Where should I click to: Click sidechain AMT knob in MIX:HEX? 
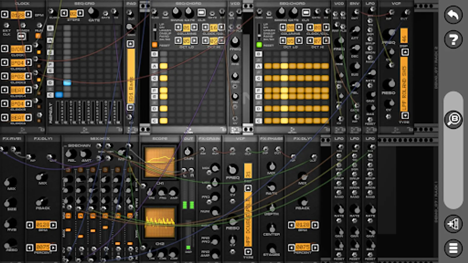[86, 153]
